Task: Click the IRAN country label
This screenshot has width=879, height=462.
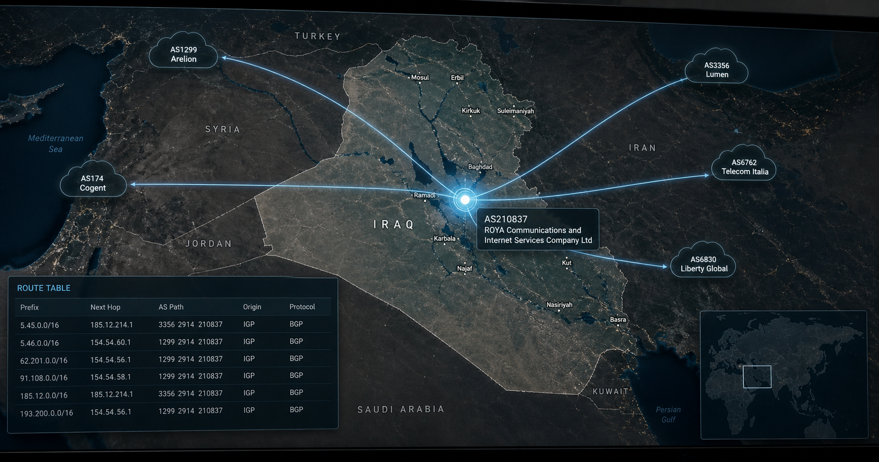Action: click(x=643, y=148)
